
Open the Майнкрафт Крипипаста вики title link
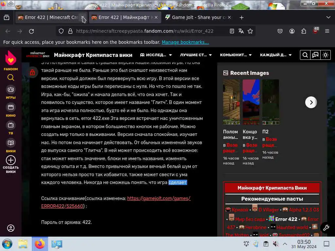tap(93, 55)
